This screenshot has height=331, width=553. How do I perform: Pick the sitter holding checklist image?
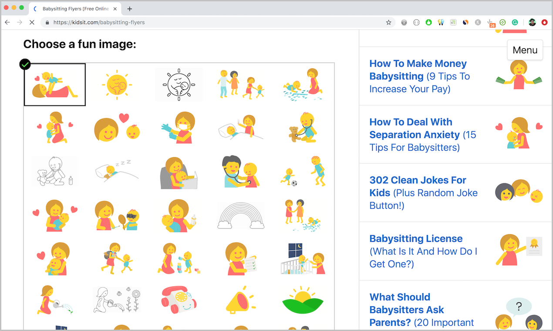point(241,259)
